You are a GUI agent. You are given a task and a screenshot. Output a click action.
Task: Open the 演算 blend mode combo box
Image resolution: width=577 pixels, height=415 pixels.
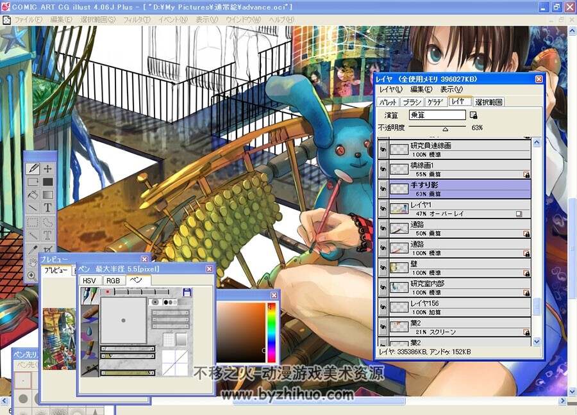point(437,115)
